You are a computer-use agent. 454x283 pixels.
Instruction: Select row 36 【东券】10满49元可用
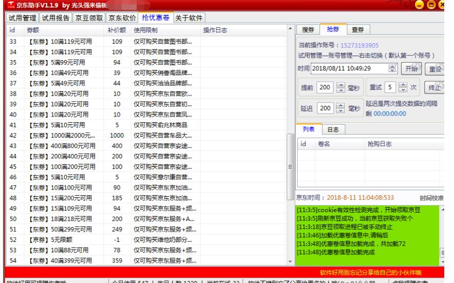click(146, 73)
